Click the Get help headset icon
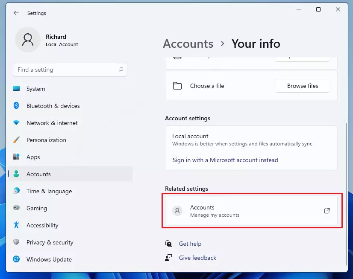Screen dimensions: 353x279 pyautogui.click(x=168, y=244)
